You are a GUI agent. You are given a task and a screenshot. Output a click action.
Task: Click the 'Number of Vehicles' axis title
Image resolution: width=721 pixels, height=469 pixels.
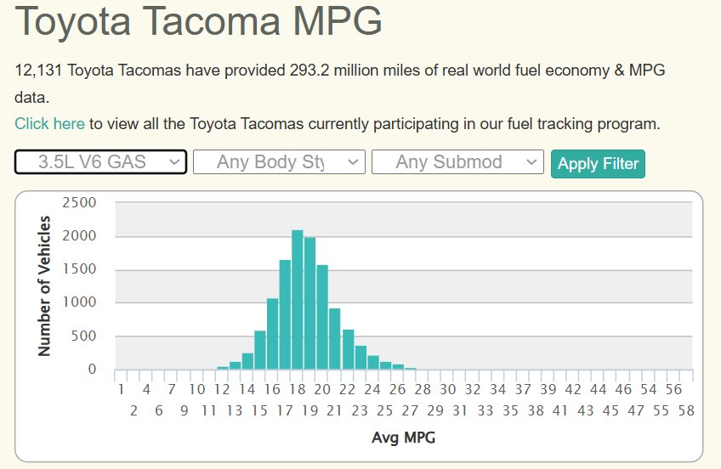[43, 285]
